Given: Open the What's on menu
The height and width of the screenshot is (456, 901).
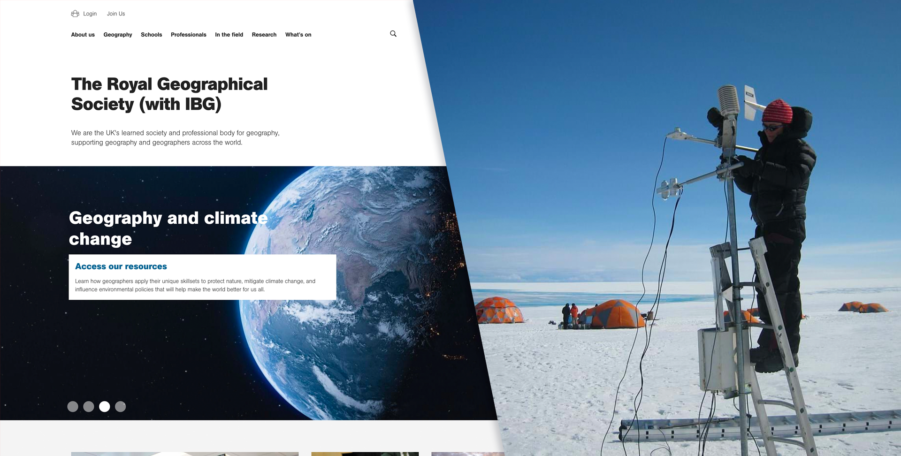Looking at the screenshot, I should click(298, 35).
